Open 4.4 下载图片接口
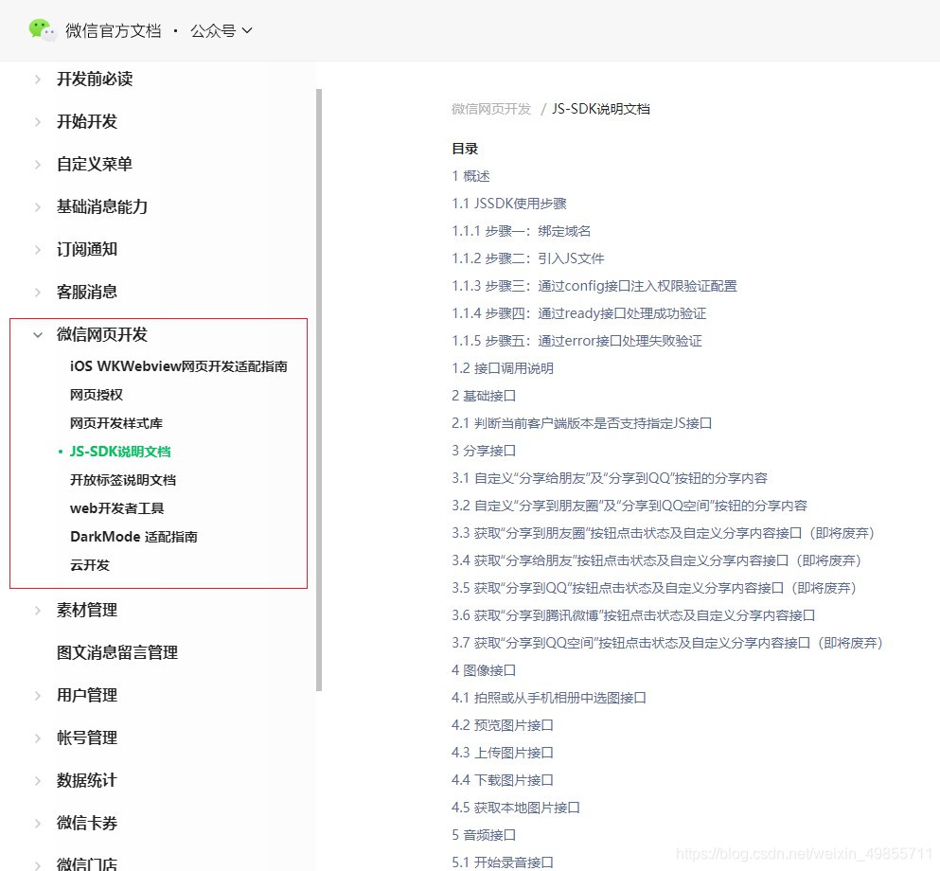Image resolution: width=940 pixels, height=871 pixels. pyautogui.click(x=503, y=780)
